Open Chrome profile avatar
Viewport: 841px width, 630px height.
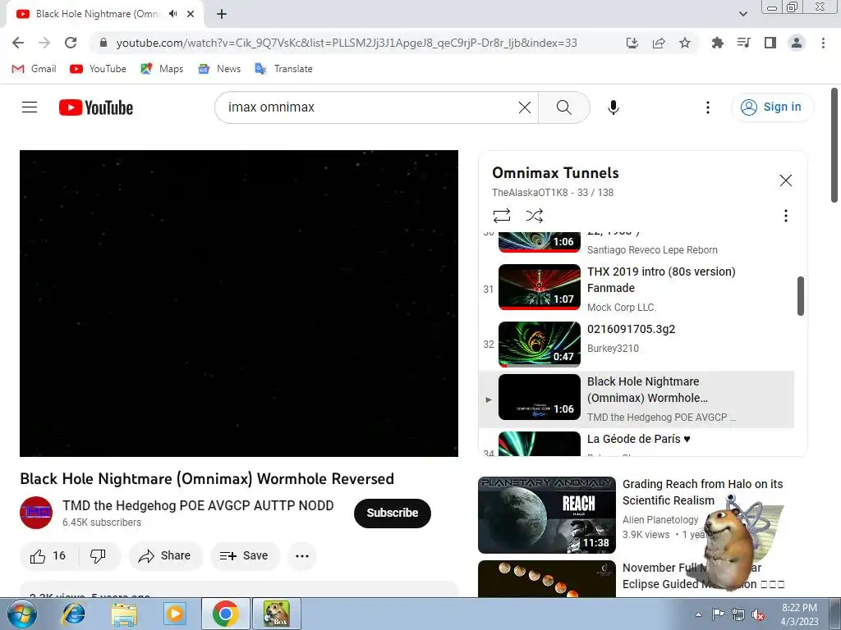797,43
